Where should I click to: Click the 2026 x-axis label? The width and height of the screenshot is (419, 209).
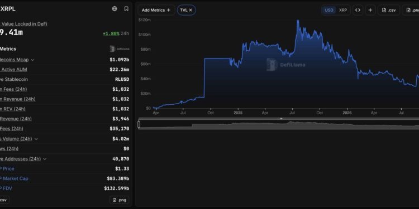tap(347, 113)
